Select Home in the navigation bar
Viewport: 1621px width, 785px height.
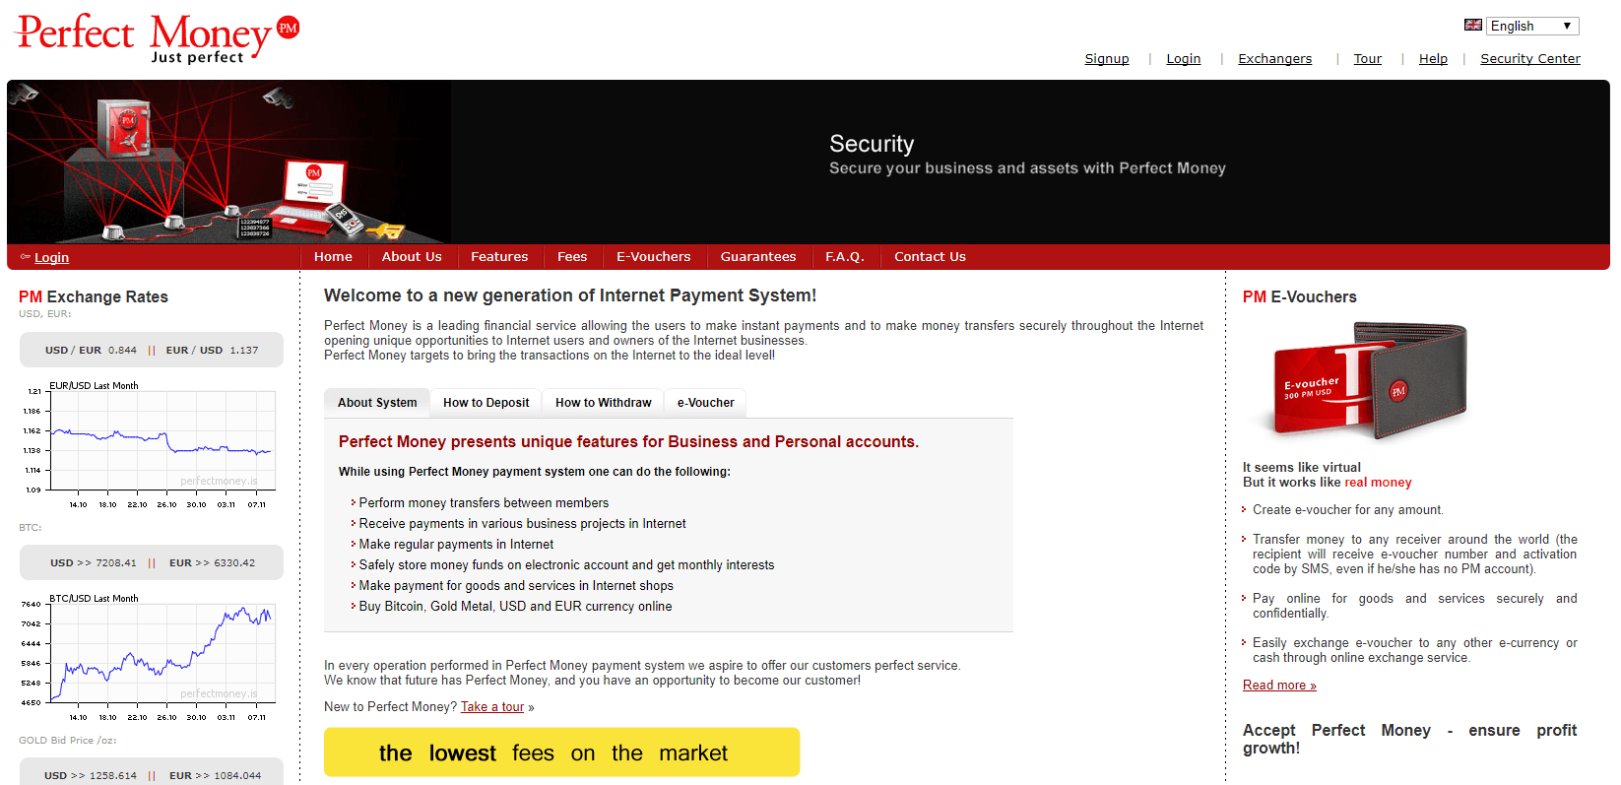(x=333, y=257)
